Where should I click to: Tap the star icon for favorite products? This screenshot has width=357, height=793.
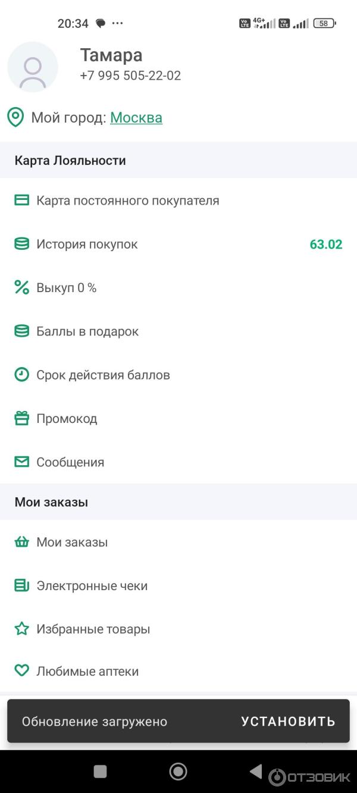22,629
